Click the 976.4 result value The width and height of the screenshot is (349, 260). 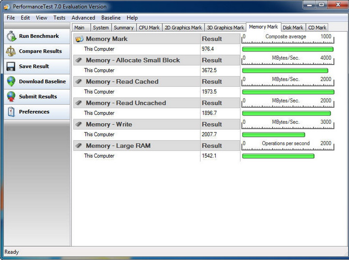click(x=207, y=49)
